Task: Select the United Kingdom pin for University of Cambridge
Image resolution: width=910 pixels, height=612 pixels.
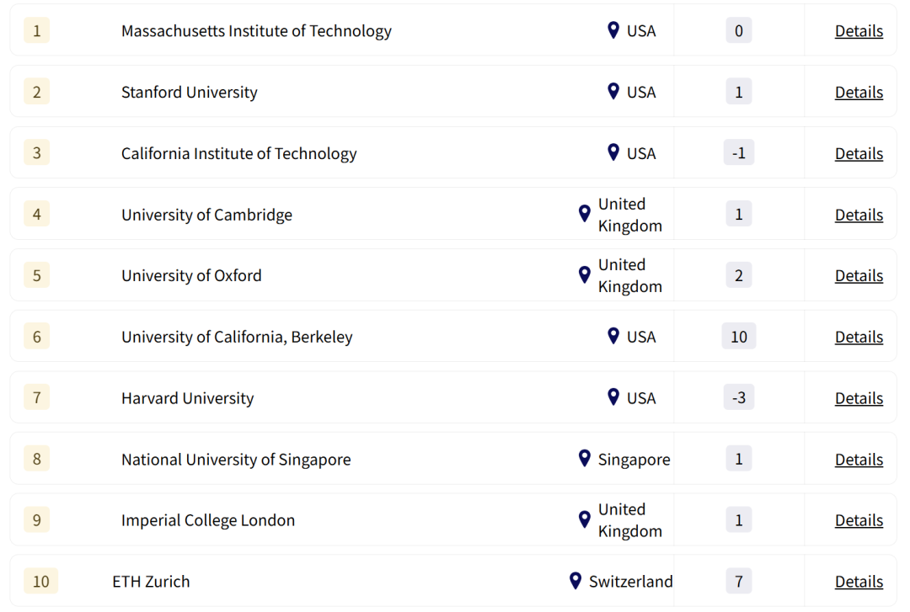Action: (584, 214)
